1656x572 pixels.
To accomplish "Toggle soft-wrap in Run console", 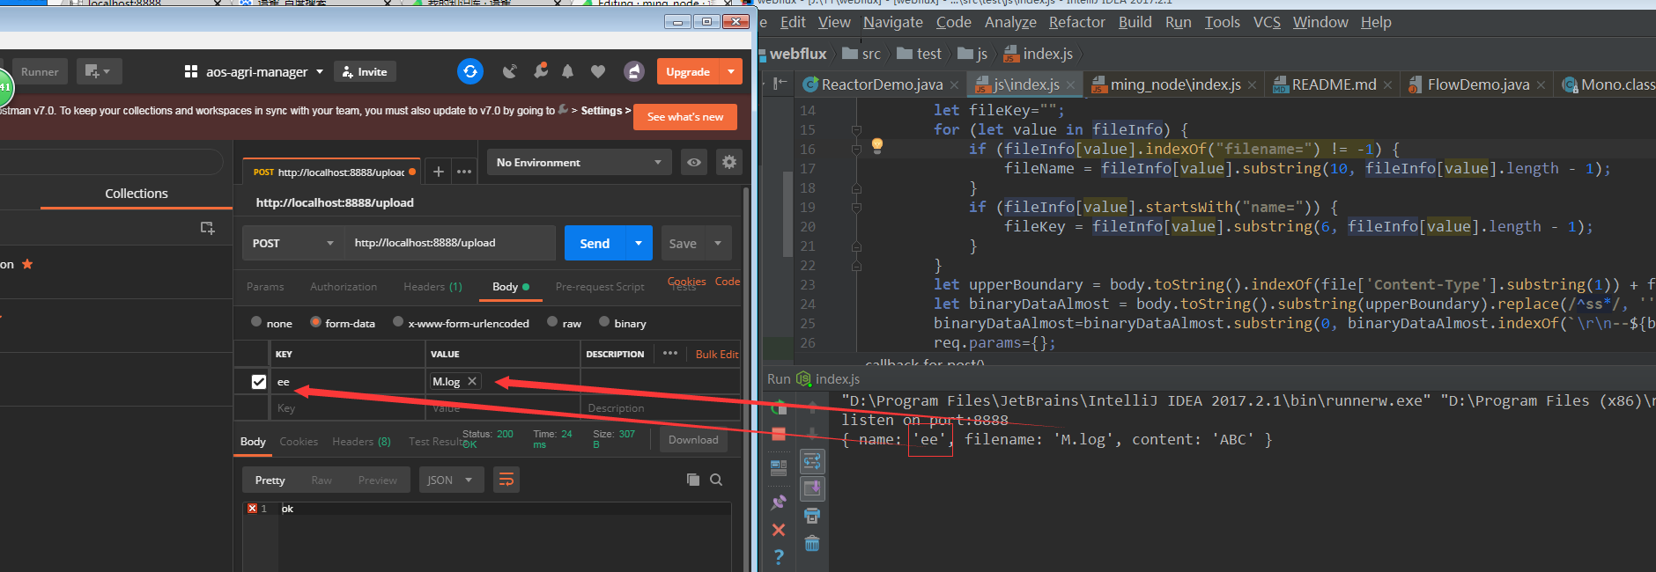I will (x=812, y=460).
